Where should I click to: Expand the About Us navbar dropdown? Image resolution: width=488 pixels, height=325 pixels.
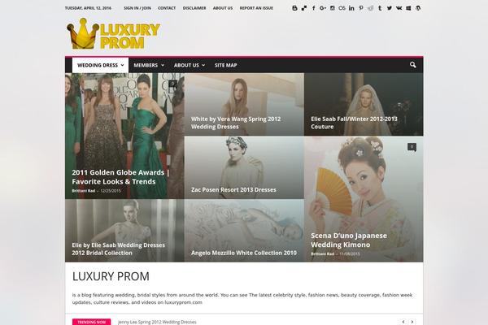point(190,65)
